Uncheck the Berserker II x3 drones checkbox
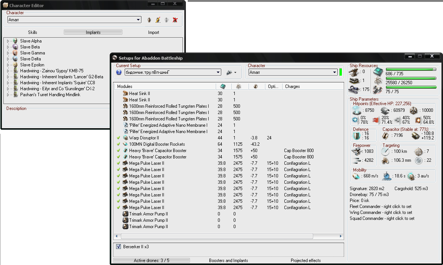The image size is (443, 265). 119,247
